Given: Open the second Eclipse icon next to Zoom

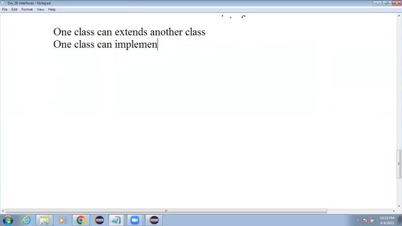Looking at the screenshot, I should tap(154, 220).
